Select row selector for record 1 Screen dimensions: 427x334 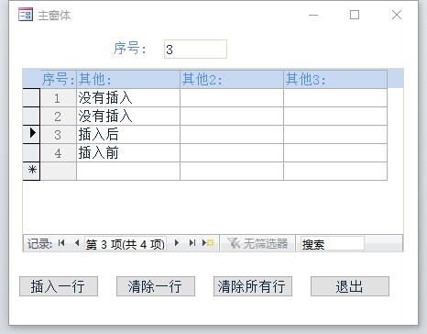tap(31, 97)
